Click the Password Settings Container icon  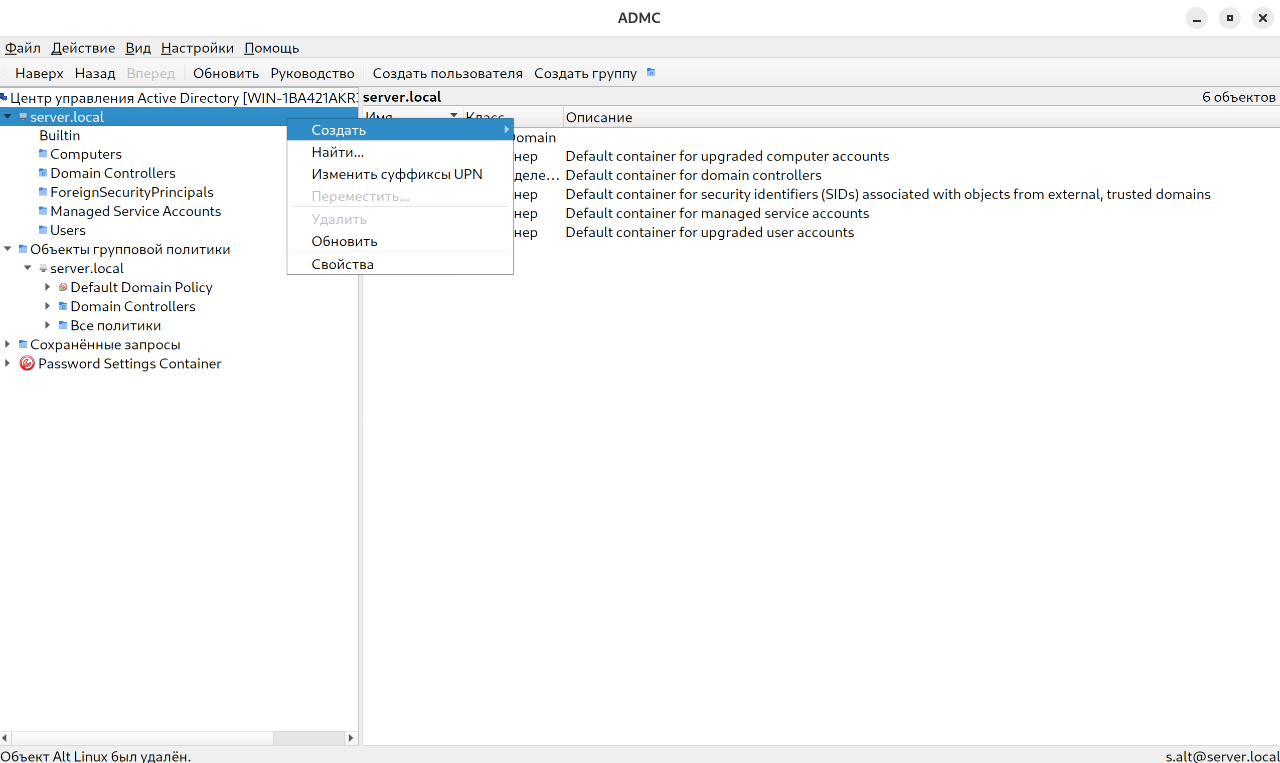[x=27, y=363]
